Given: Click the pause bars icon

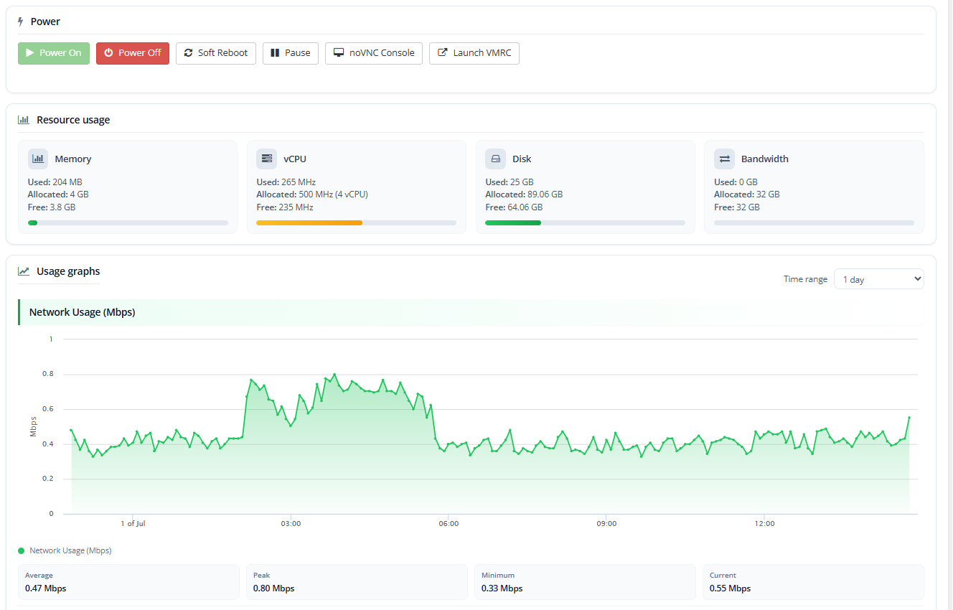Looking at the screenshot, I should 275,53.
